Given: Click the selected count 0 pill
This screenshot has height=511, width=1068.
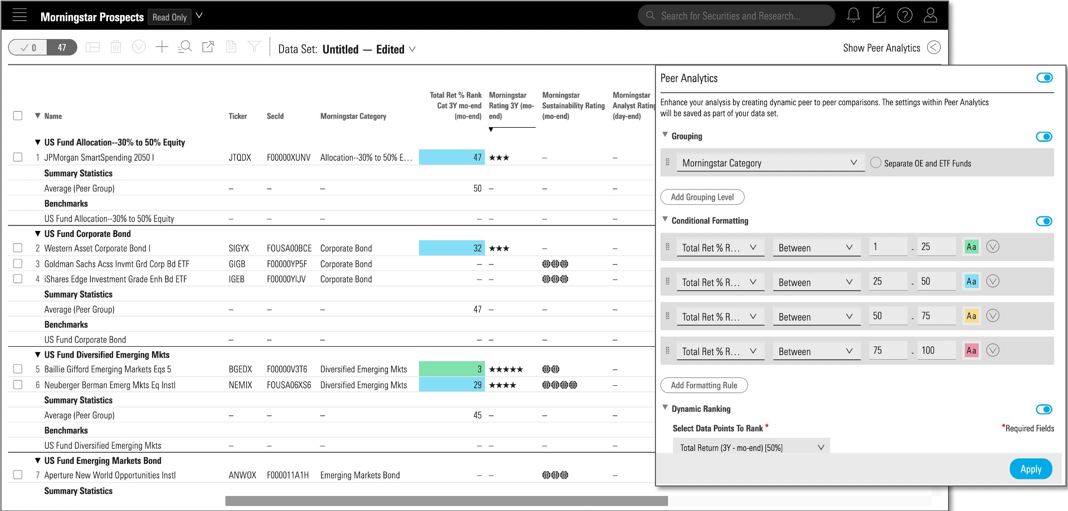Looking at the screenshot, I should [x=28, y=48].
